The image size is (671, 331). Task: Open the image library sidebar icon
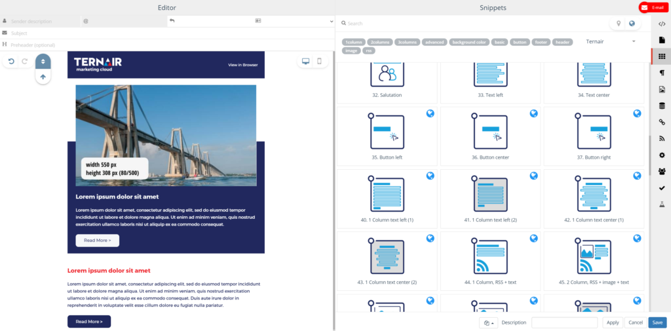[x=662, y=90]
